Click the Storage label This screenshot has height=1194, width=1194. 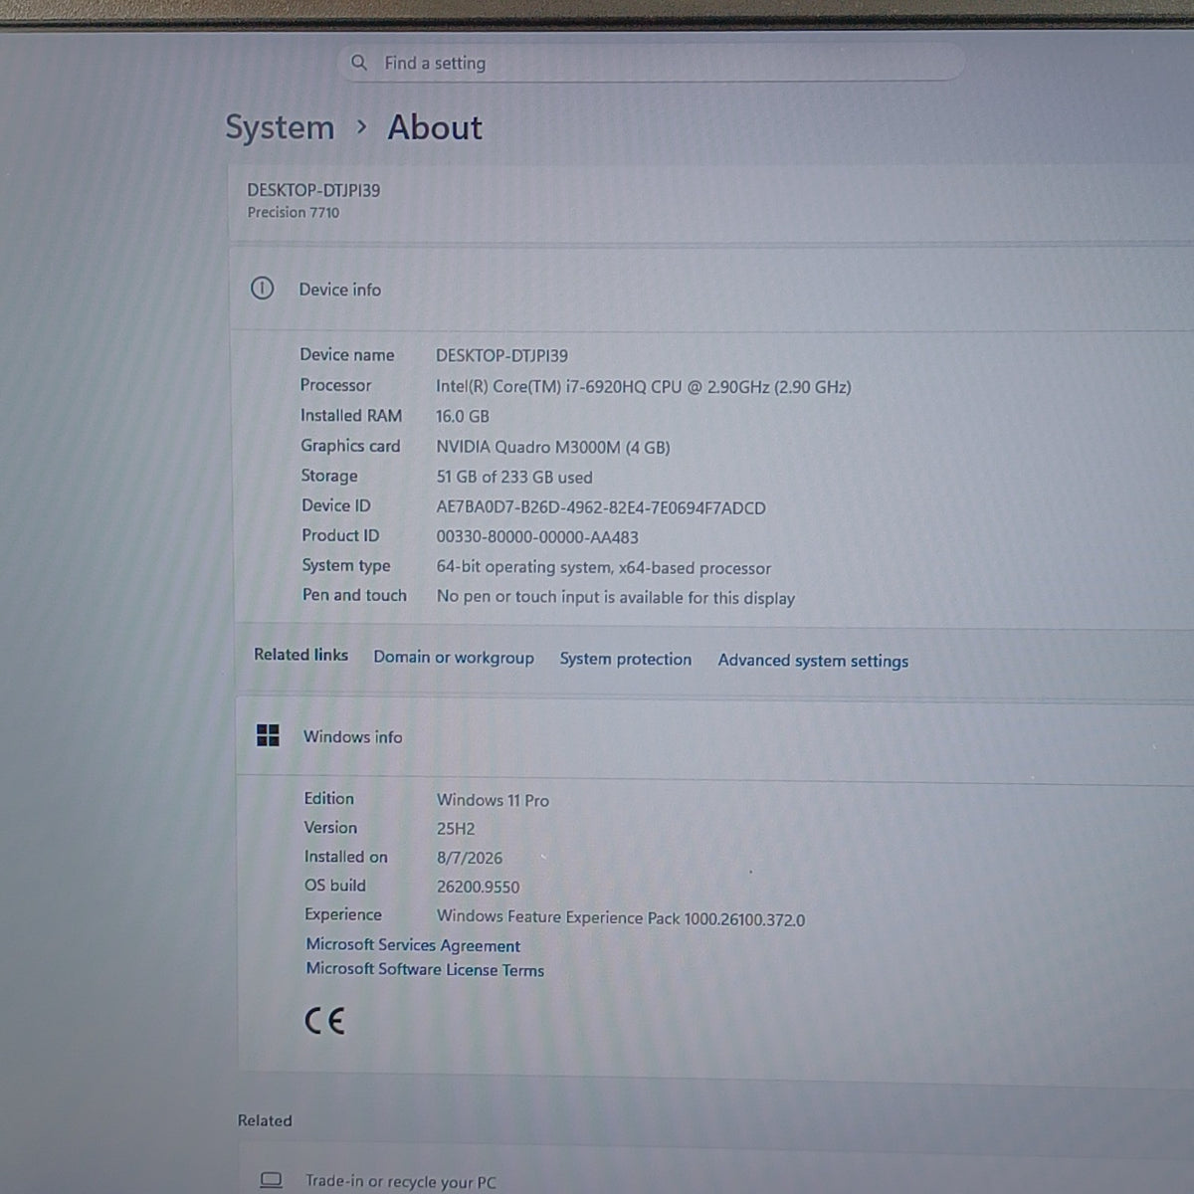[x=329, y=476]
